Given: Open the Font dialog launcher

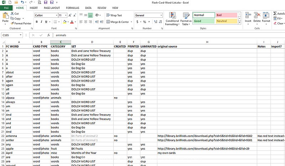Looking at the screenshot, I should [x=76, y=28].
